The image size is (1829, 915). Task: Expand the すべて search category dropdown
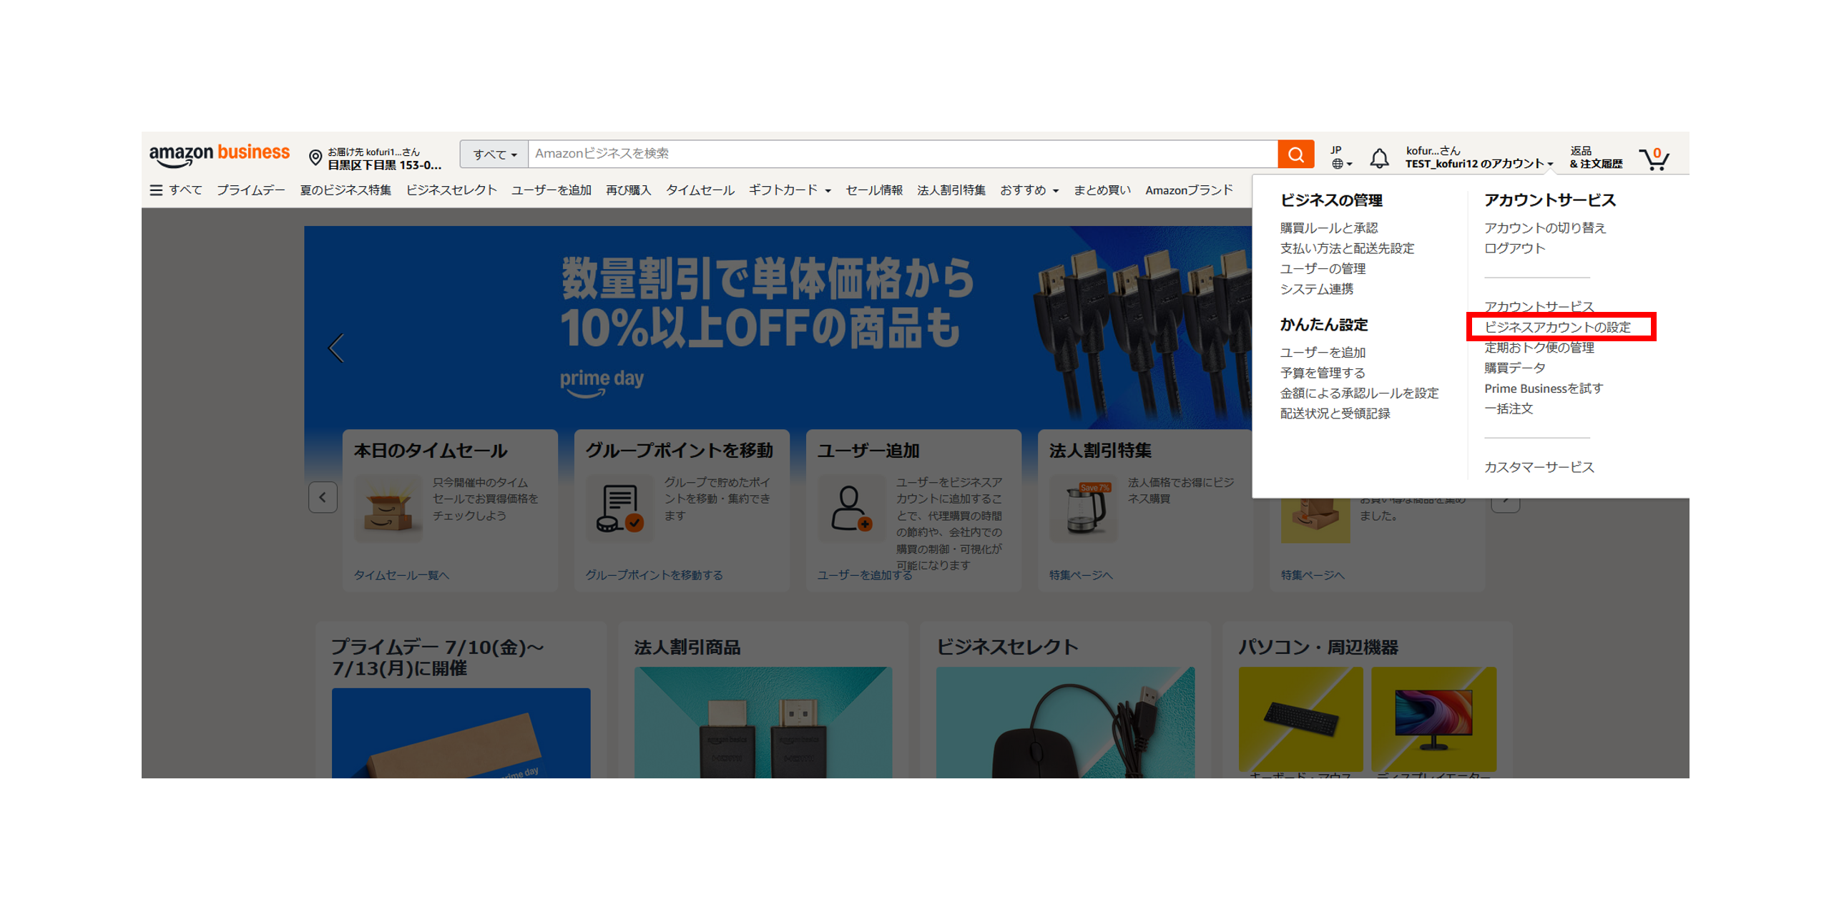point(494,154)
